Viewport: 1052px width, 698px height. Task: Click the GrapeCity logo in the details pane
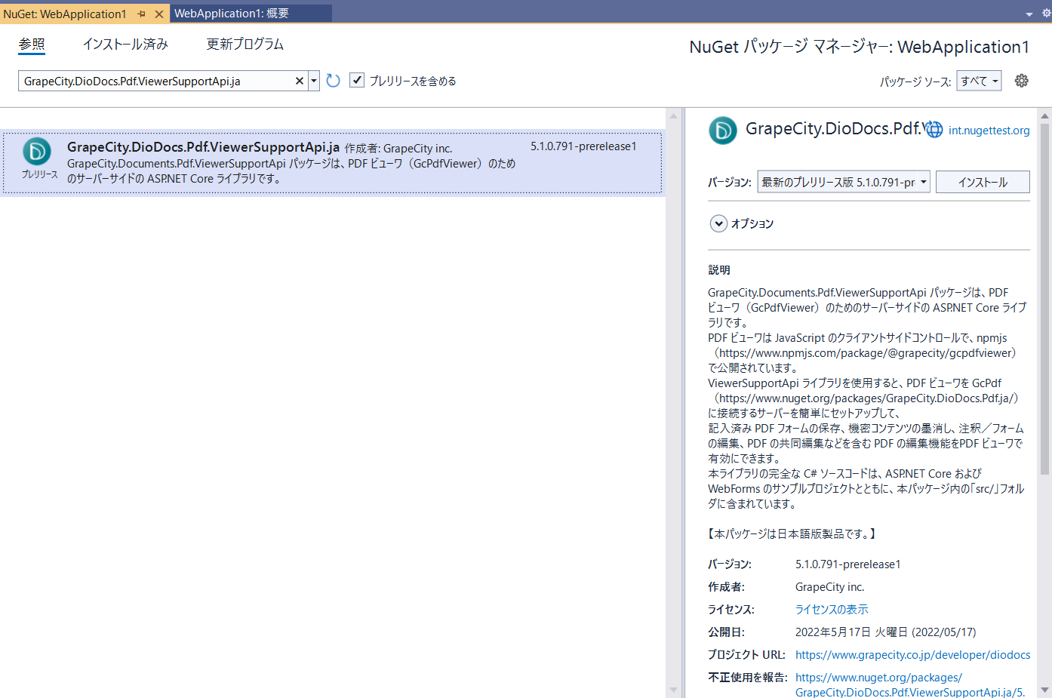pos(723,131)
